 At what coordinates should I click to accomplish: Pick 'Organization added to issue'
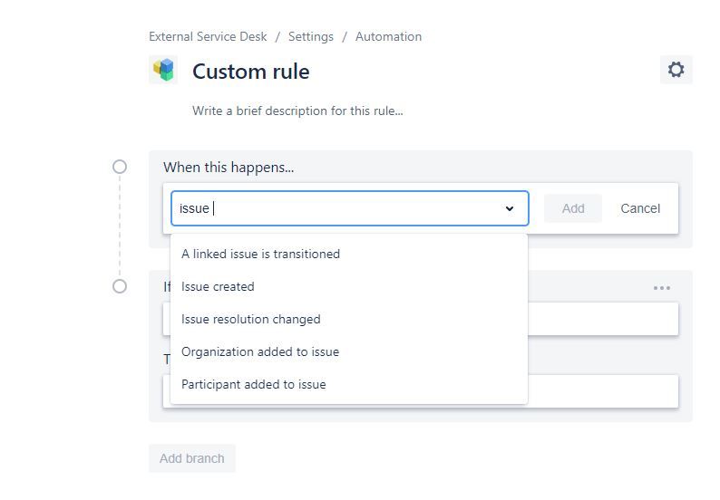pyautogui.click(x=259, y=351)
